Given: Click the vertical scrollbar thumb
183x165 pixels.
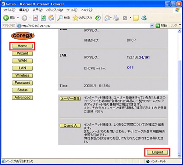Looking at the screenshot, I should point(179,106).
